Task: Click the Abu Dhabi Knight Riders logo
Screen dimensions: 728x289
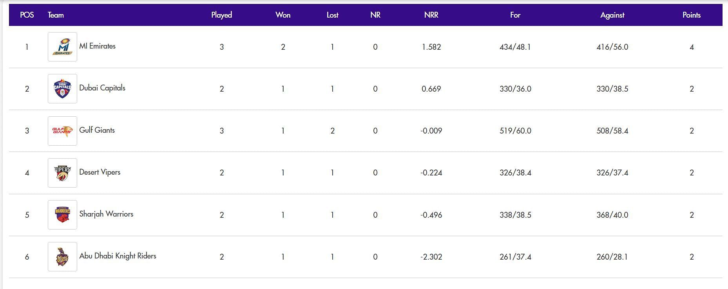Action: (x=62, y=256)
